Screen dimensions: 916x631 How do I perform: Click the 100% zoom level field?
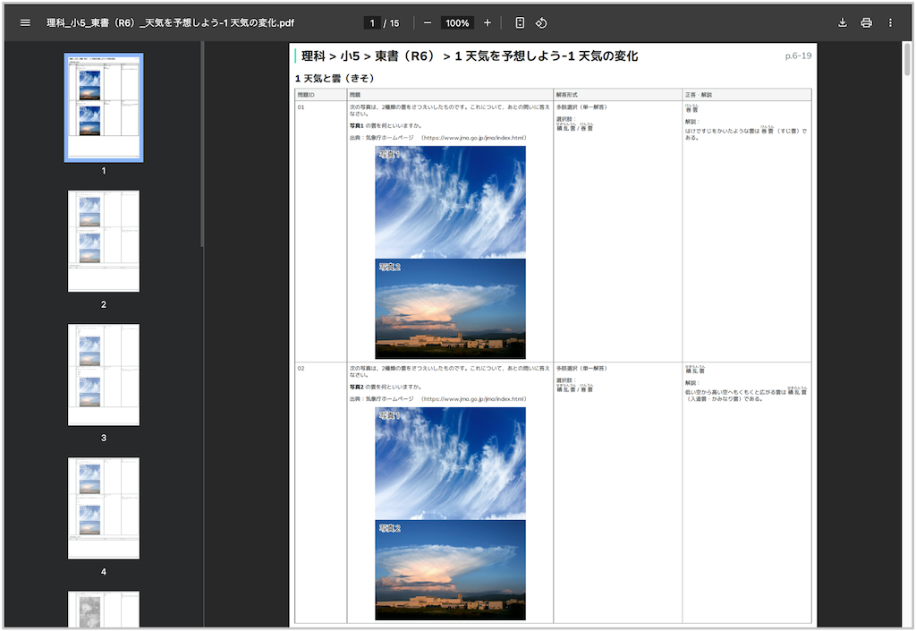click(x=457, y=22)
